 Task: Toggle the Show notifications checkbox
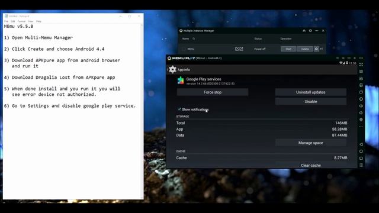tap(179, 109)
